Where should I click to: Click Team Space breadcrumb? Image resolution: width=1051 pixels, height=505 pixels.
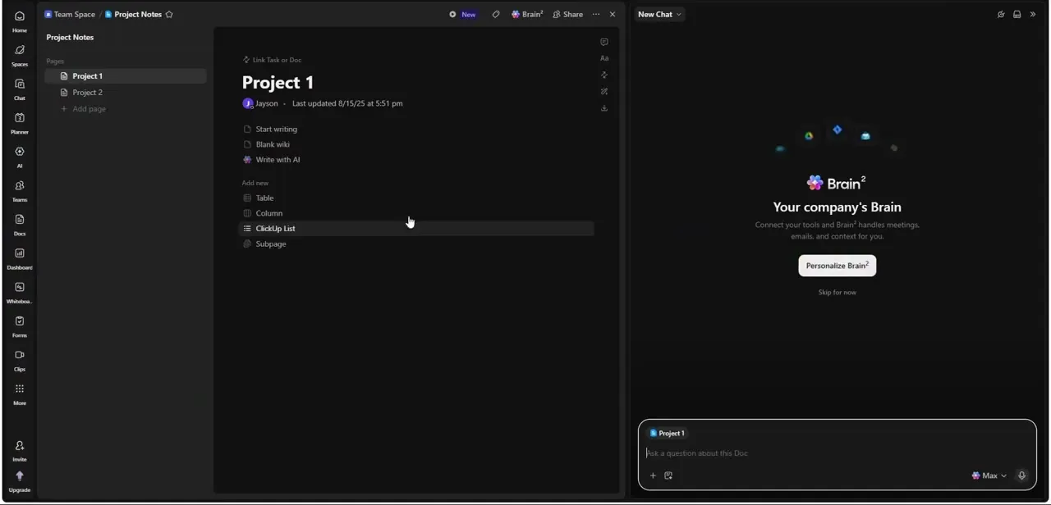[70, 14]
